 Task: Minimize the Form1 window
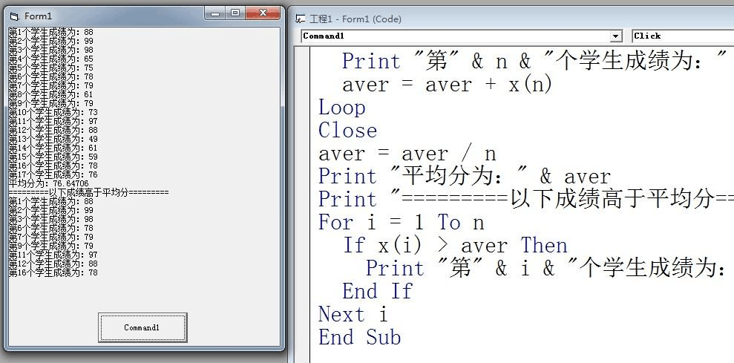point(215,13)
